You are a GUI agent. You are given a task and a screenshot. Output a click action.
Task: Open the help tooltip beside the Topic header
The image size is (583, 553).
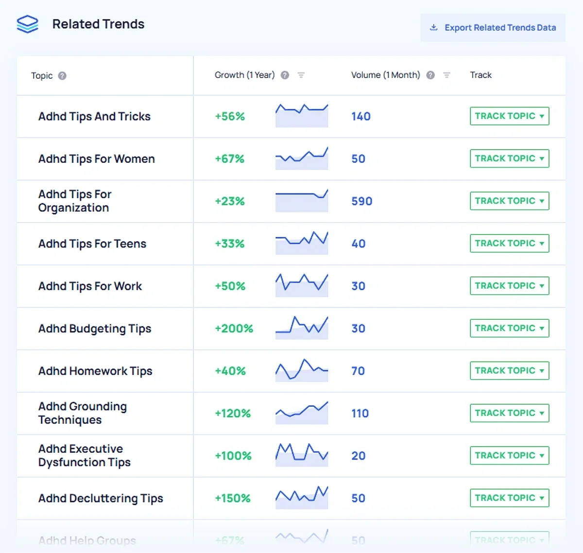(62, 75)
